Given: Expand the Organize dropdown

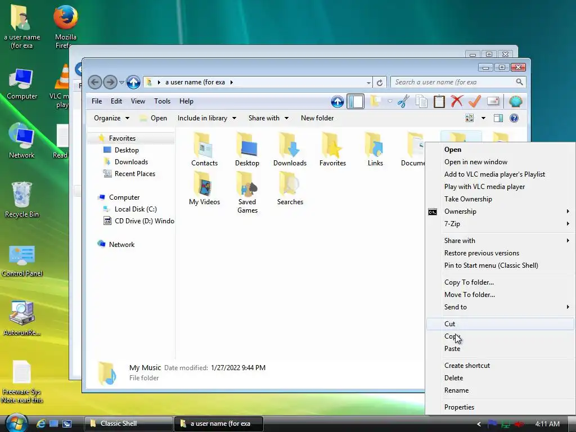Looking at the screenshot, I should point(112,118).
